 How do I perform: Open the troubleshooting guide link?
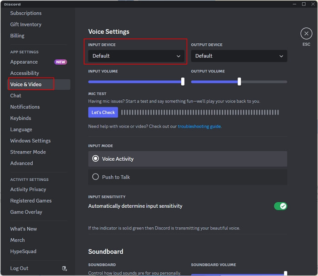pos(199,126)
